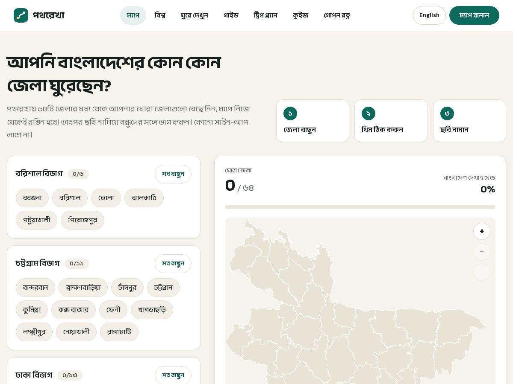Toggle the ভোলা district chip
This screenshot has height=384, width=513.
(x=106, y=198)
